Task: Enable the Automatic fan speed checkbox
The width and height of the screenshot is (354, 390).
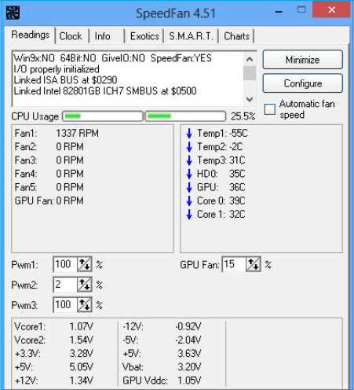Action: [270, 109]
